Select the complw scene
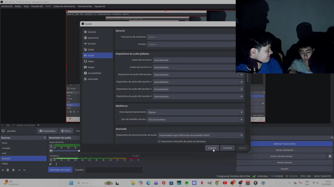The image size is (334, 187). click(23, 148)
